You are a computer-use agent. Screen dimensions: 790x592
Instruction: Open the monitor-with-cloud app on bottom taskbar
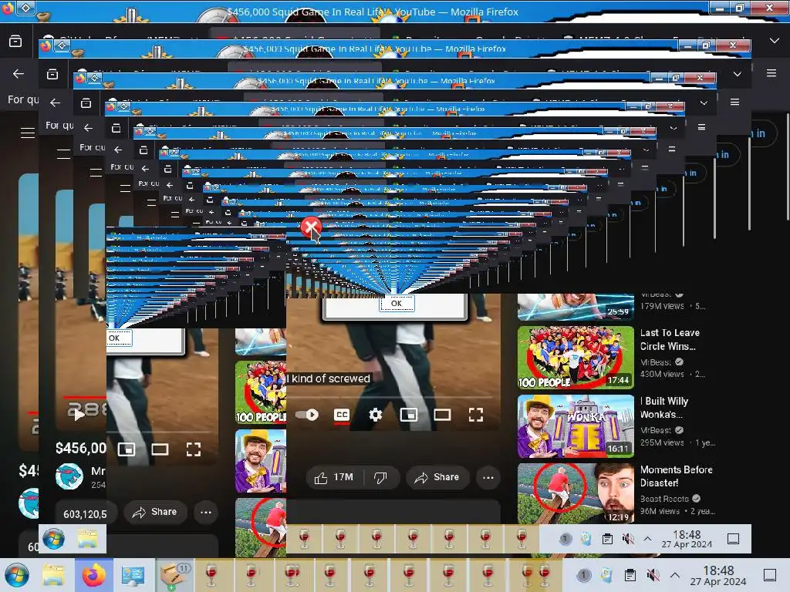(x=133, y=575)
